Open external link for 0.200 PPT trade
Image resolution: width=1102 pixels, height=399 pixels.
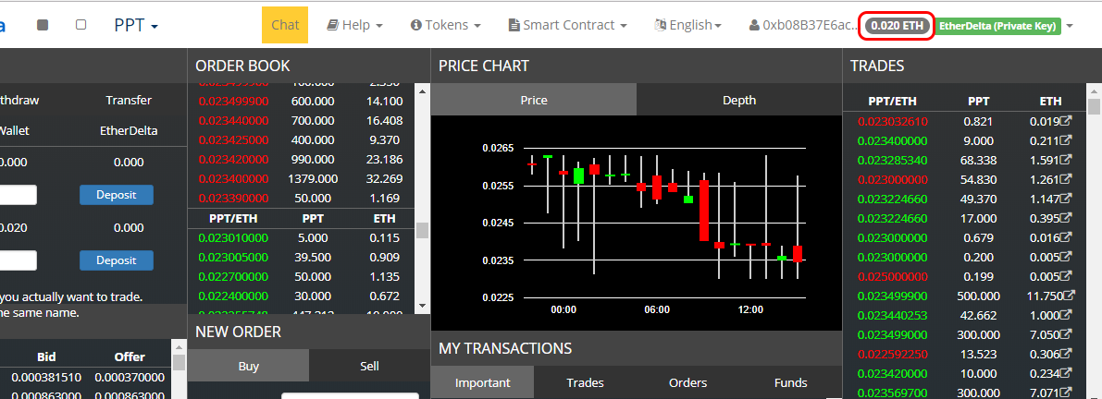point(1066,257)
